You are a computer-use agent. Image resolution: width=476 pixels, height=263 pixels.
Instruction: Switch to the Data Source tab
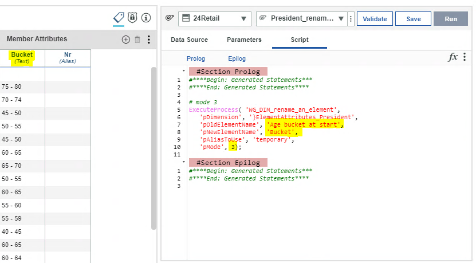point(189,40)
